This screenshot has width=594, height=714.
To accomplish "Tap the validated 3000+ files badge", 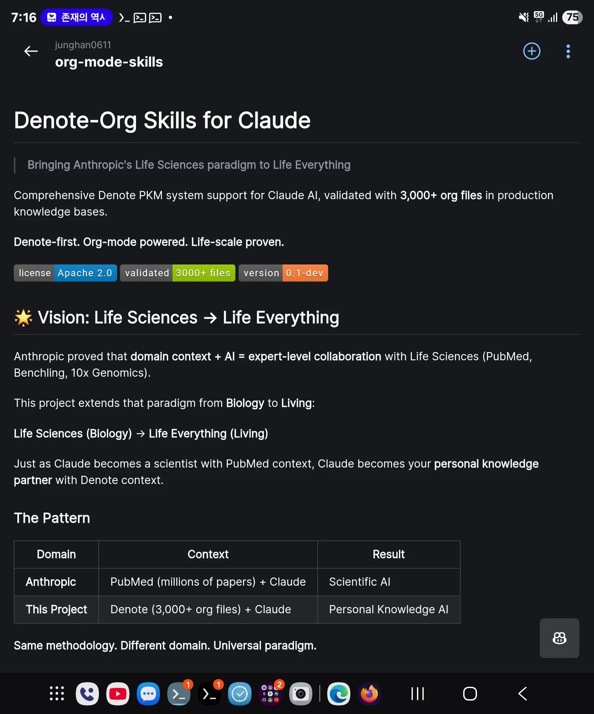I will 177,273.
